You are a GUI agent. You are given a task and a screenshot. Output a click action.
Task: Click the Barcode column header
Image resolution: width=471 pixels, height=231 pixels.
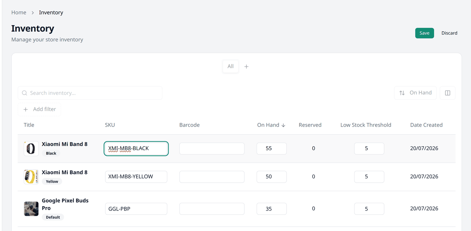click(x=189, y=125)
